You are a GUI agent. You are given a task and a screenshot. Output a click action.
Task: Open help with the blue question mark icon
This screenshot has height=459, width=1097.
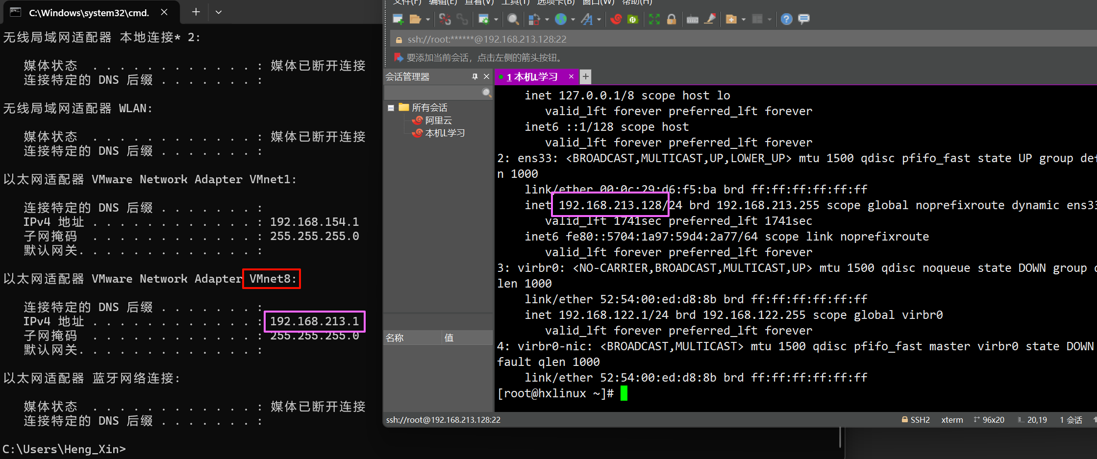coord(786,19)
